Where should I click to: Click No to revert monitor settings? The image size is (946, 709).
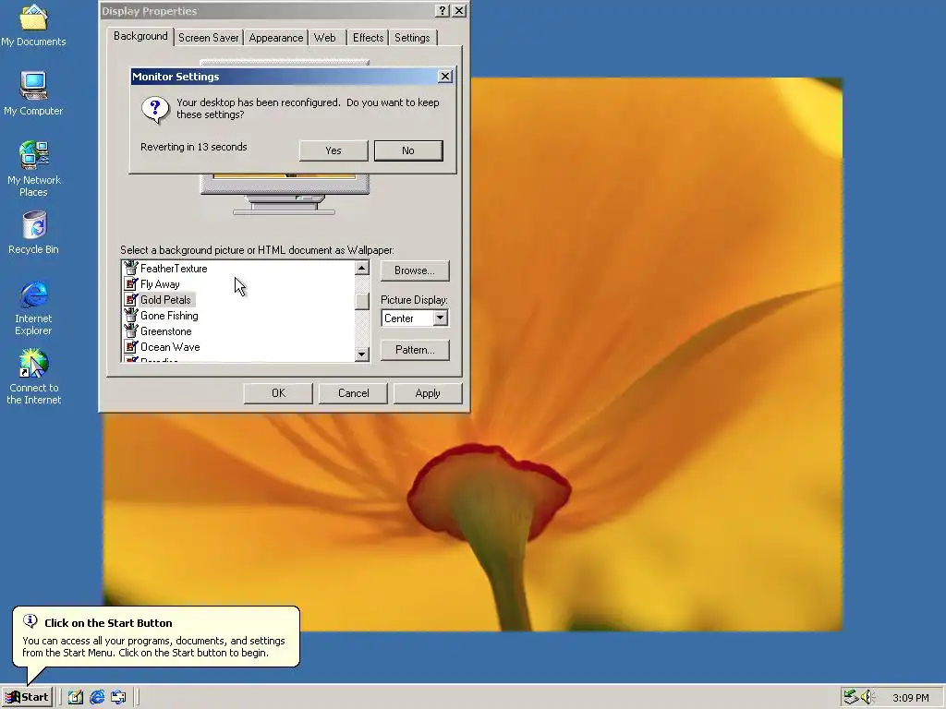tap(408, 150)
